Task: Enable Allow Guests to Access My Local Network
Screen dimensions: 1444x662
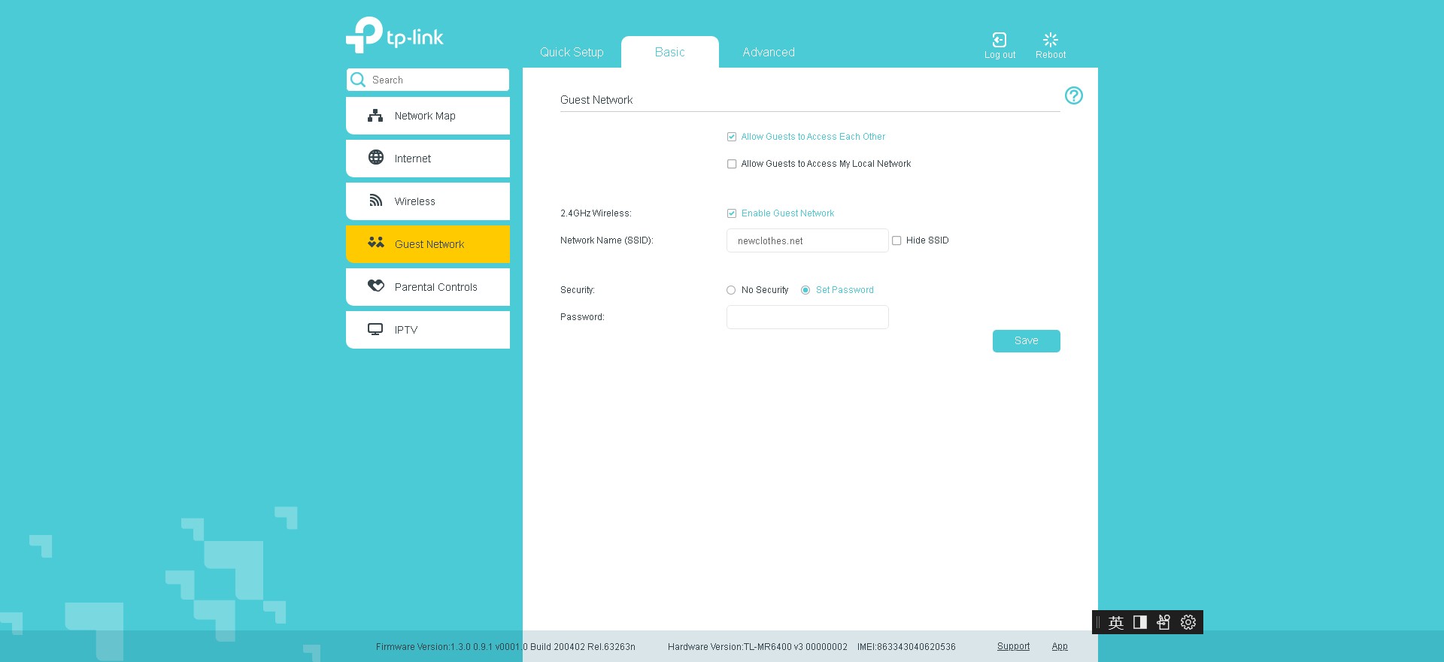Action: point(731,164)
